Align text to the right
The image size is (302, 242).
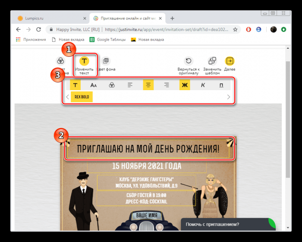click(x=167, y=85)
